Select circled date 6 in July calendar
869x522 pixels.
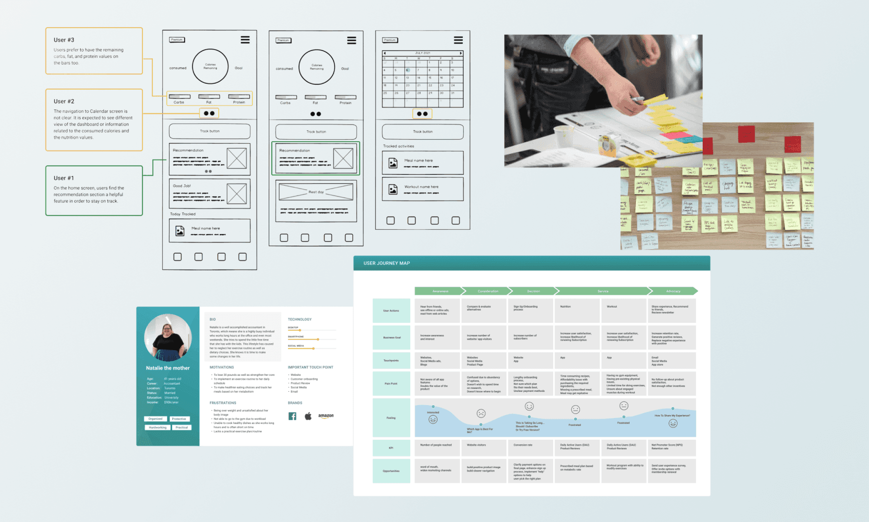[x=407, y=70]
